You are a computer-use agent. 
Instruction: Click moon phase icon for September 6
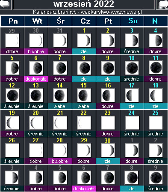click(36, 68)
